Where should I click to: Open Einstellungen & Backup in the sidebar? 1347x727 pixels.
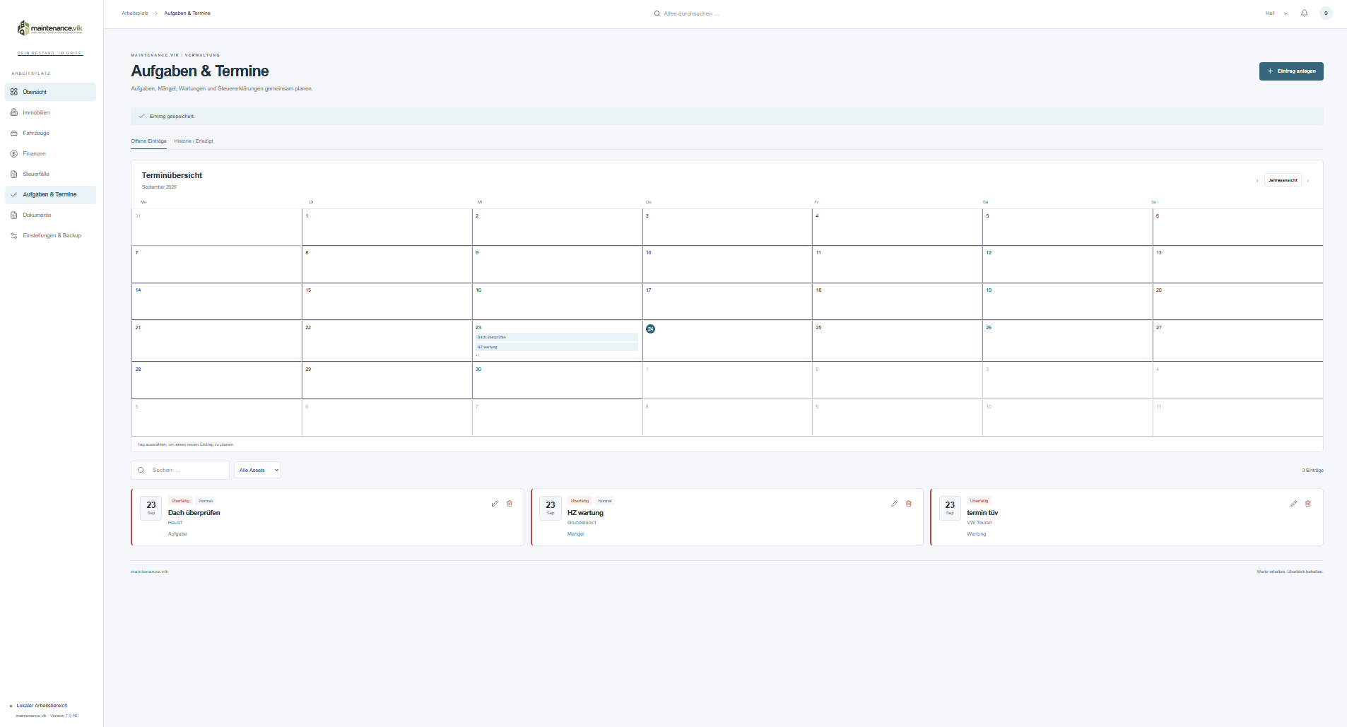coord(50,235)
